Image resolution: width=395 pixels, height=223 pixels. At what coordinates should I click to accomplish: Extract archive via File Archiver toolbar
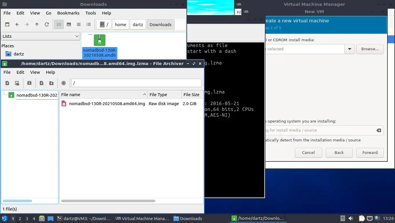(29, 83)
